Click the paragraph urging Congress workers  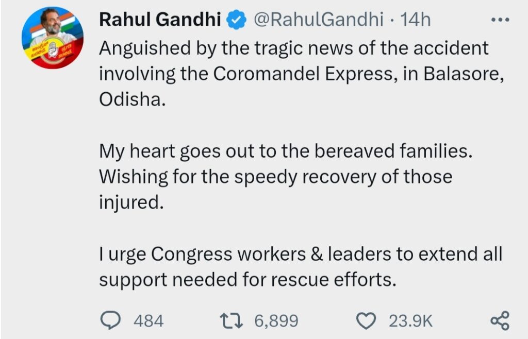(301, 266)
